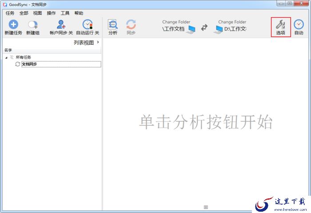Image resolution: width=311 pixels, height=213 pixels.
Task: Collapse the 所有任务 tree node
Action: point(6,58)
